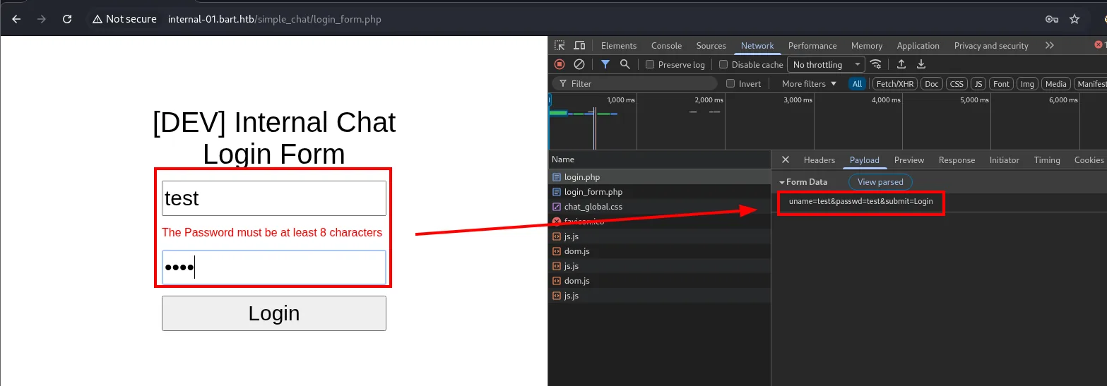Viewport: 1107px width, 386px height.
Task: Click the Not secure warning indicator
Action: point(124,19)
